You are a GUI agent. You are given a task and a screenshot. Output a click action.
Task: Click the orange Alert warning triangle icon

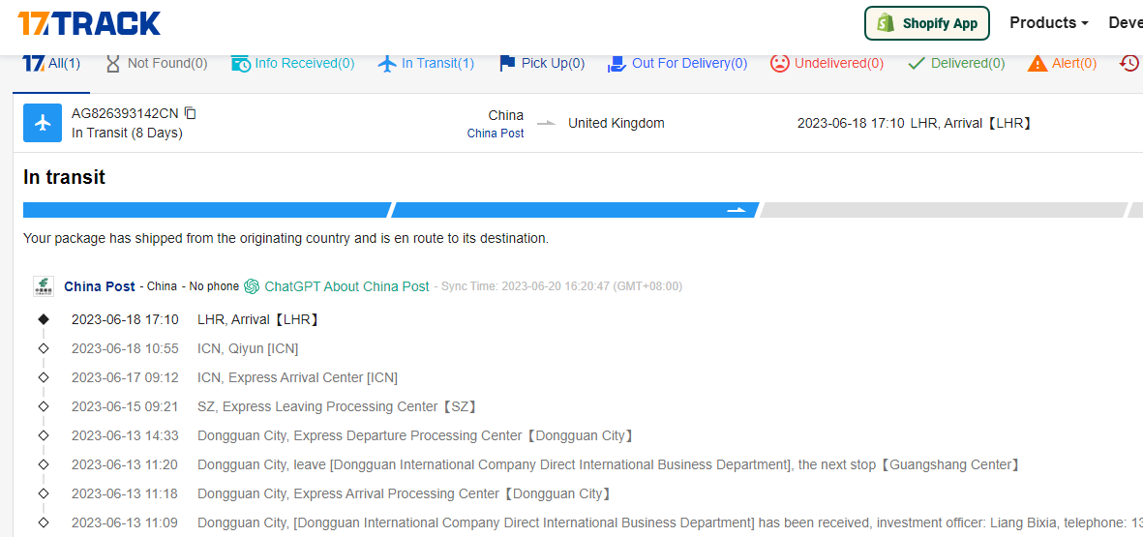[x=1037, y=64]
